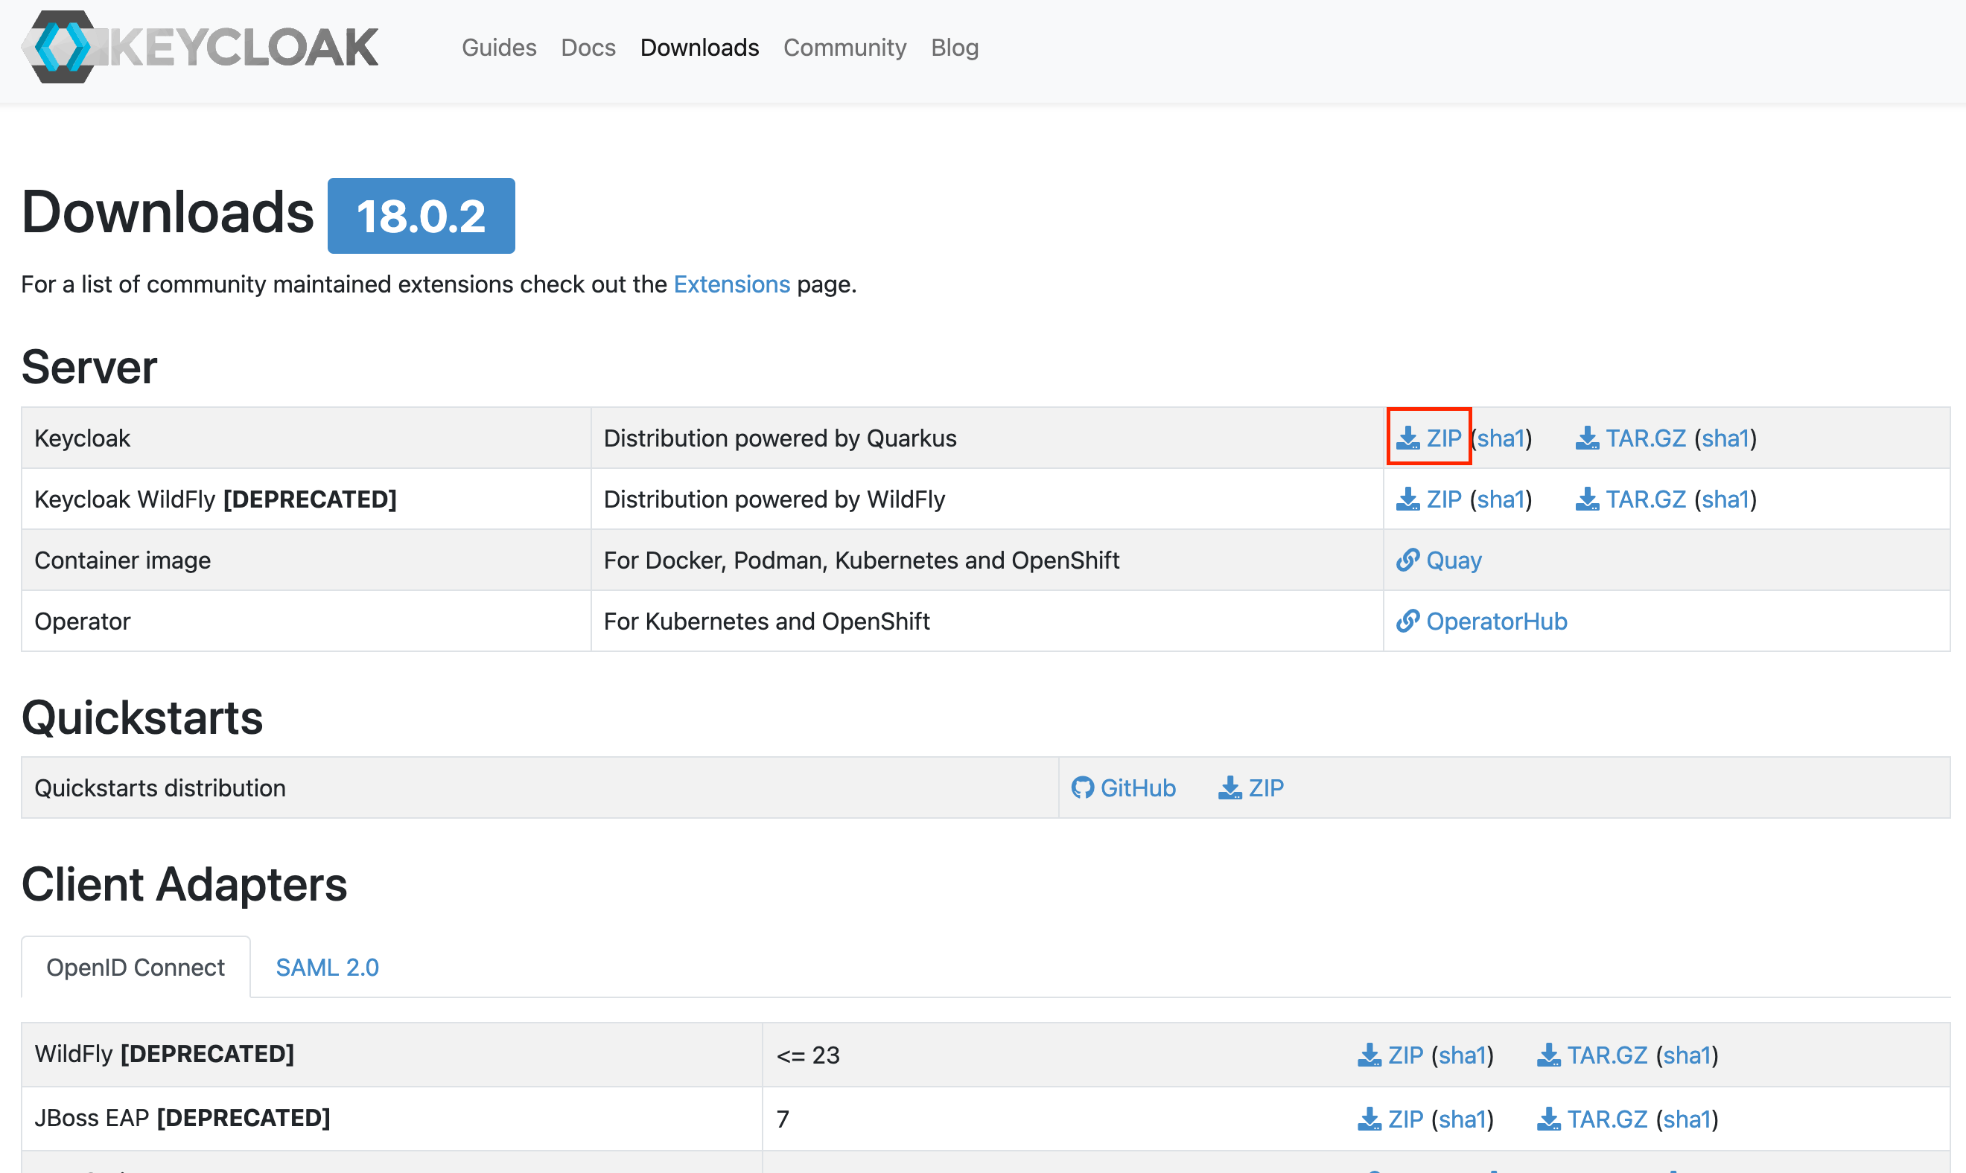Click download icon for WildFly distribution ZIP

pyautogui.click(x=1407, y=499)
